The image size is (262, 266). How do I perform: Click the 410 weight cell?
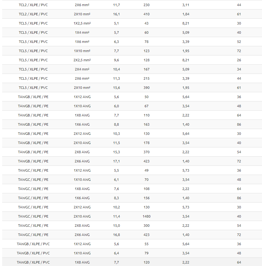[x=146, y=14]
